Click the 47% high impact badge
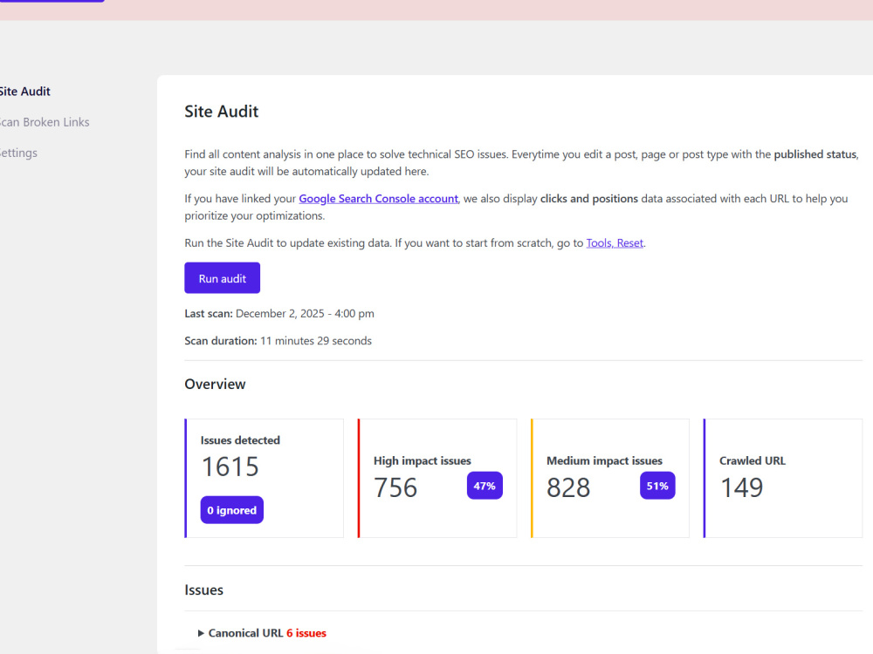The height and width of the screenshot is (654, 873). click(x=485, y=486)
